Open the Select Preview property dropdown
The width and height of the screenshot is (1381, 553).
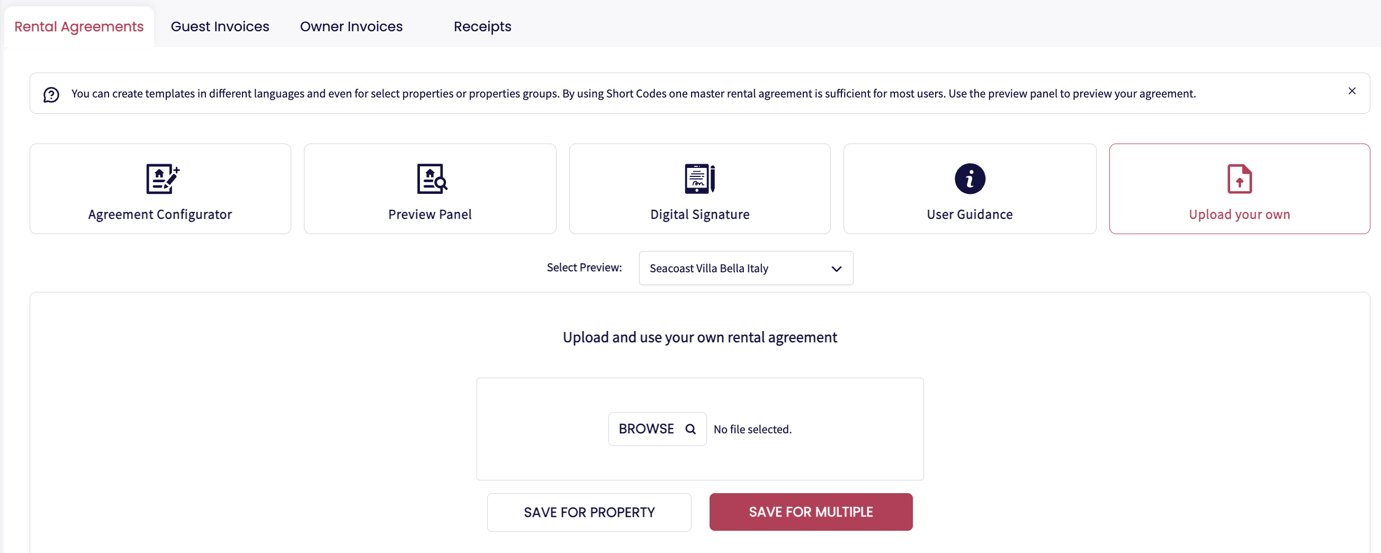coord(745,268)
